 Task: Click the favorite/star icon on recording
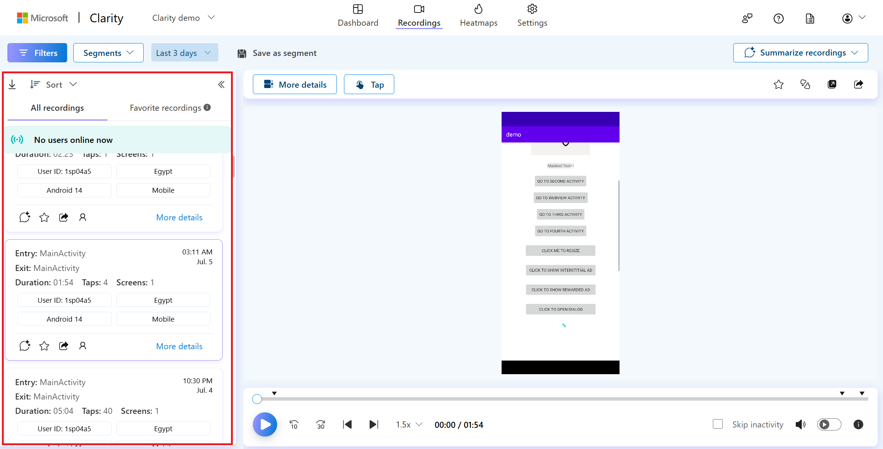tap(44, 345)
